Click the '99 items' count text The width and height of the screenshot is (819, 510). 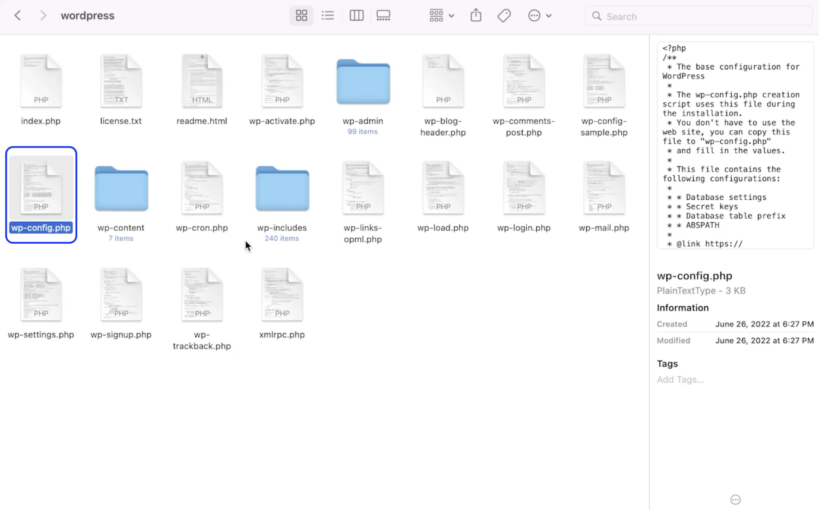point(363,131)
